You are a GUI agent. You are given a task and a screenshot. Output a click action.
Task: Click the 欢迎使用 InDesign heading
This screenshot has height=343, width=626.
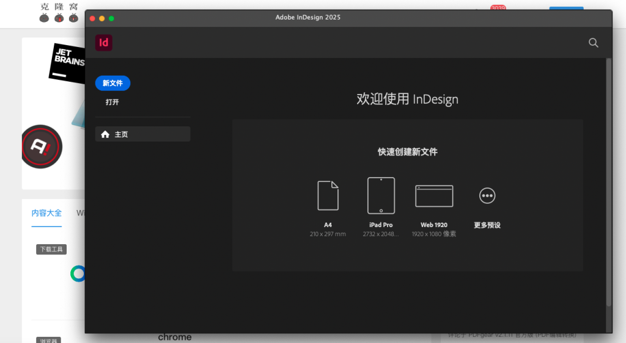point(407,99)
